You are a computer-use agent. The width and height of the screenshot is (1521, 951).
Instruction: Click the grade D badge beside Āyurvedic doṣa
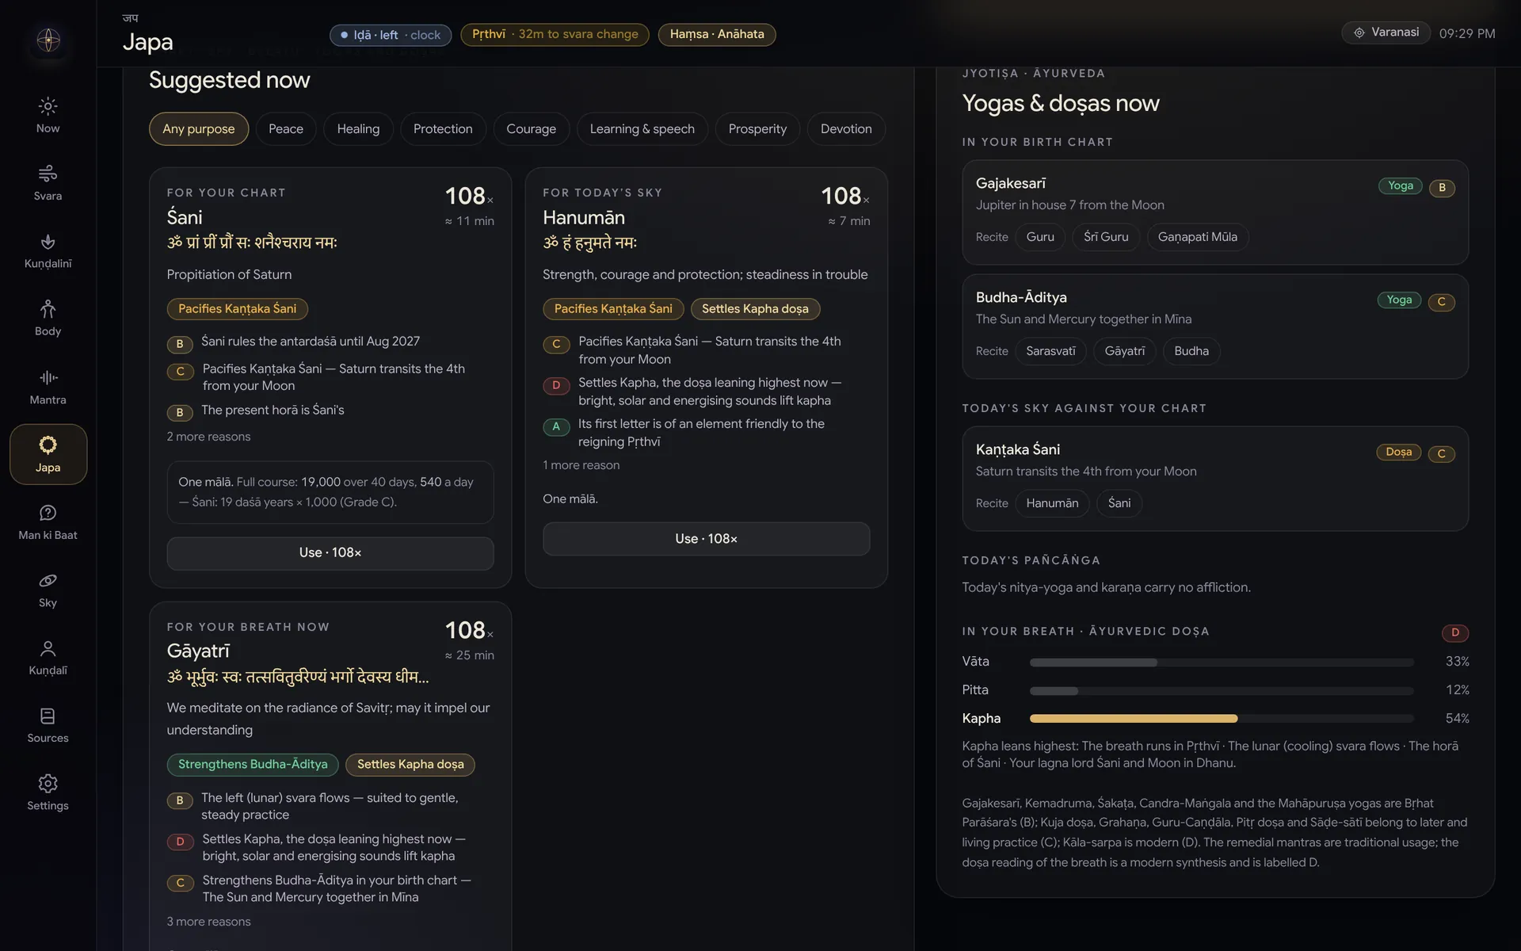(x=1455, y=632)
